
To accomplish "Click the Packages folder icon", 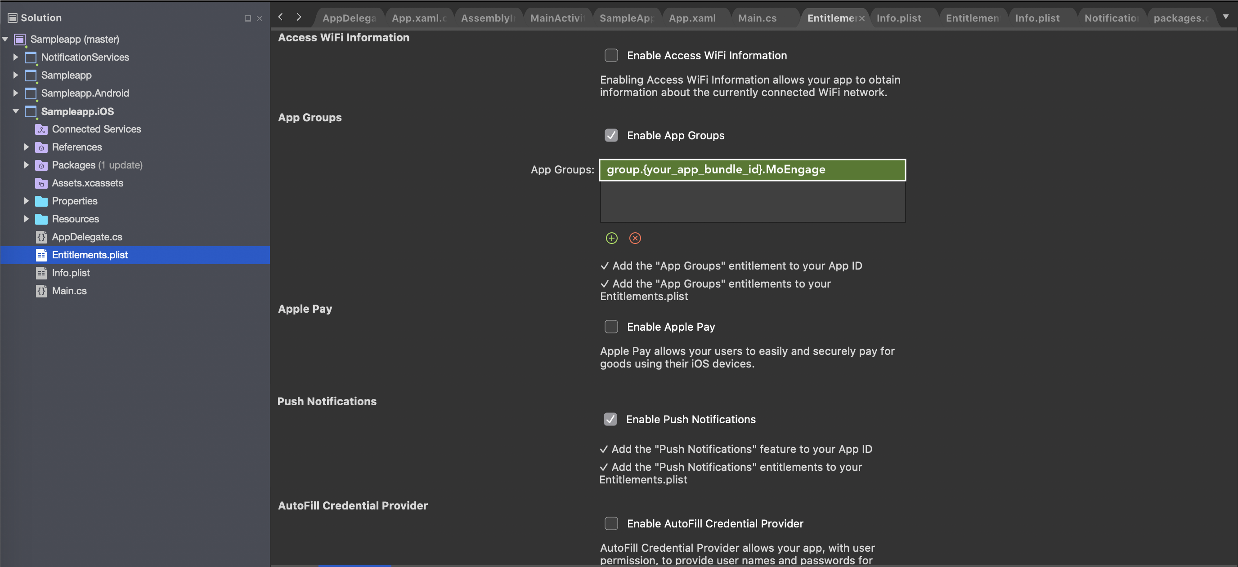I will tap(41, 165).
